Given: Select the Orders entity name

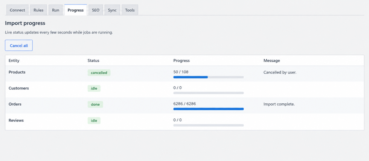Looking at the screenshot, I should pos(15,104).
